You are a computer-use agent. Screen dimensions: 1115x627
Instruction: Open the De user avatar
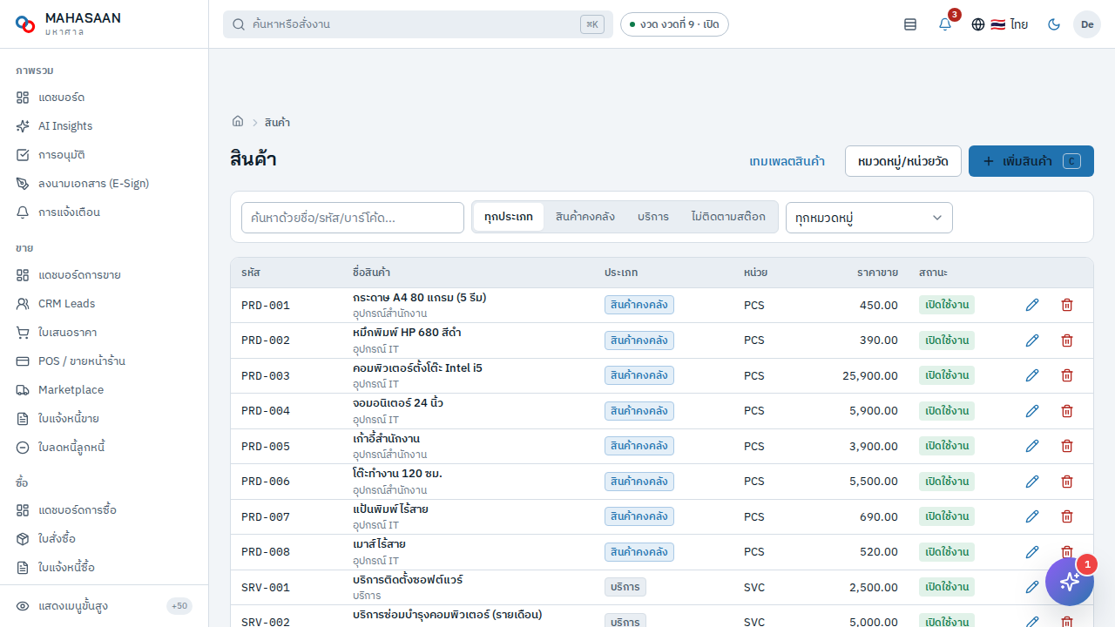tap(1087, 24)
